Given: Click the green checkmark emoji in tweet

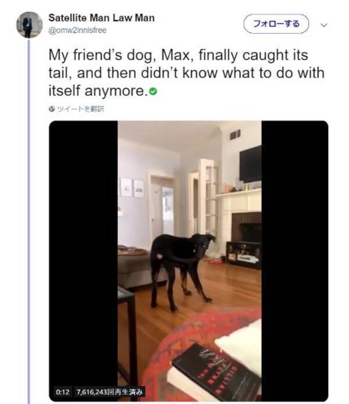Looking at the screenshot, I should click(x=153, y=91).
